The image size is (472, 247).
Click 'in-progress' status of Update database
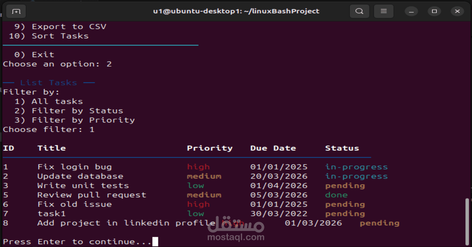tap(357, 176)
